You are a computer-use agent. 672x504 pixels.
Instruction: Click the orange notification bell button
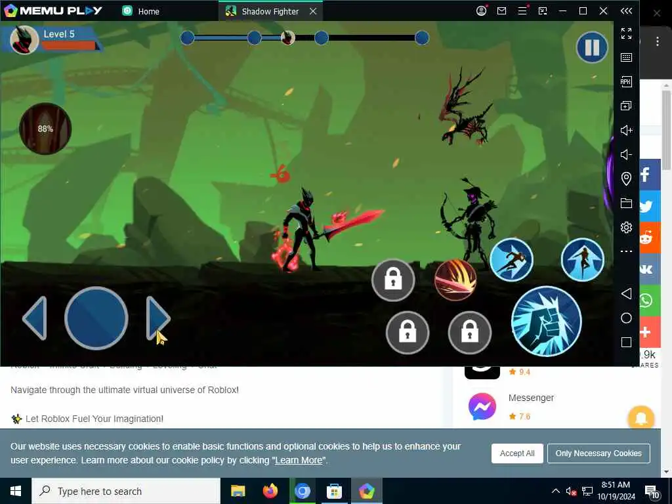(640, 418)
